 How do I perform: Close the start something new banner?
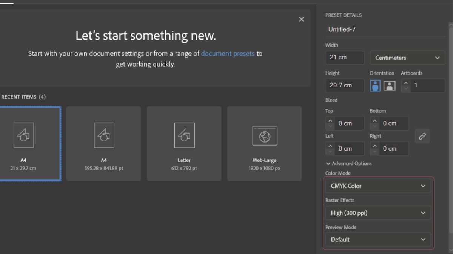[x=301, y=19]
